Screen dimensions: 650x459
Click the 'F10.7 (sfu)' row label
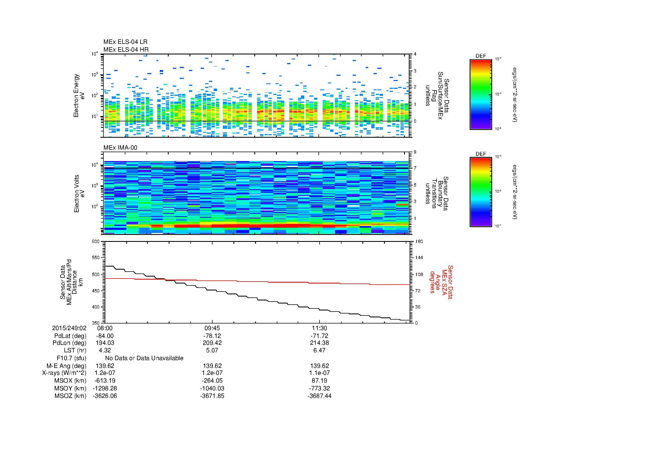(71, 358)
